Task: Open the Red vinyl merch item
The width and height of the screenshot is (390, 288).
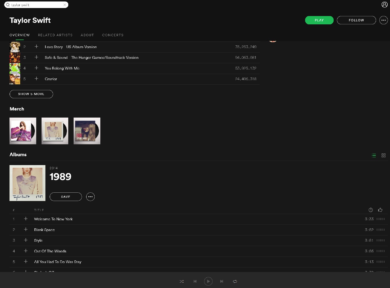Action: 87,131
